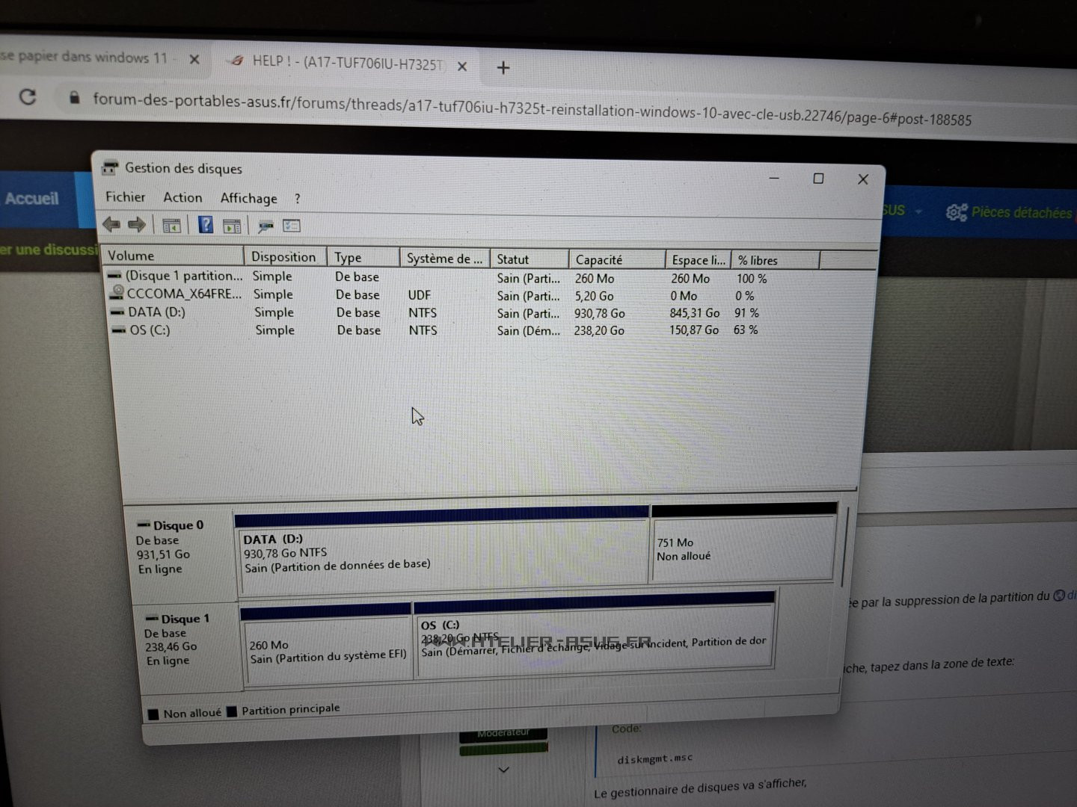Select the 751 Mo unallocated block
Screen dimensions: 1077x807
pos(742,549)
